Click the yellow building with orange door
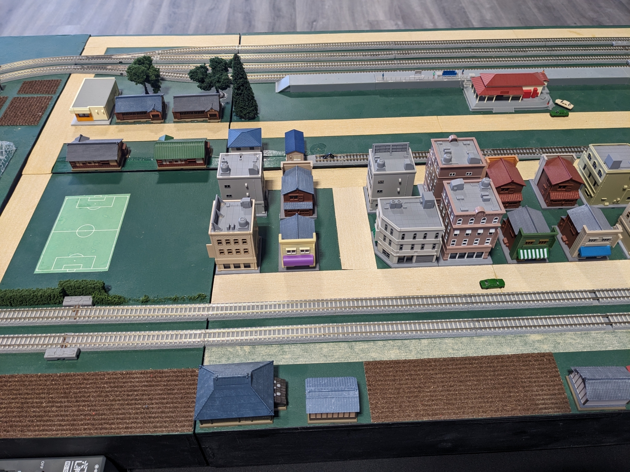This screenshot has width=630, height=472. [x=94, y=101]
